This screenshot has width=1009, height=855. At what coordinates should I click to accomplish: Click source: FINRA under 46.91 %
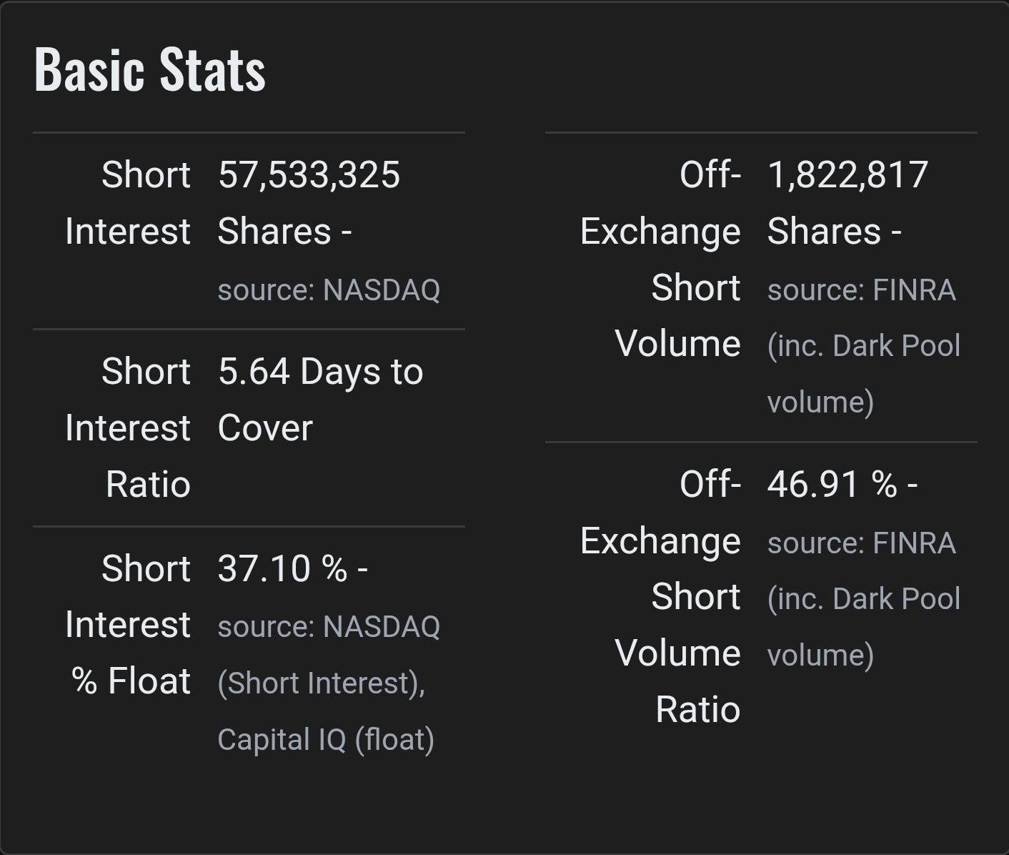click(861, 543)
